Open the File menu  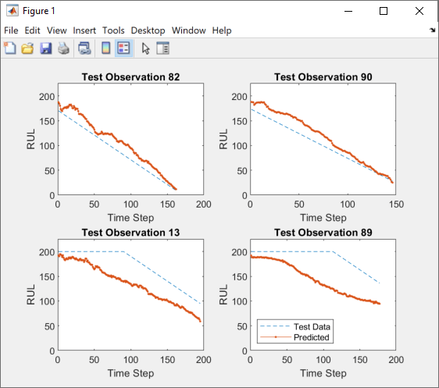point(11,30)
